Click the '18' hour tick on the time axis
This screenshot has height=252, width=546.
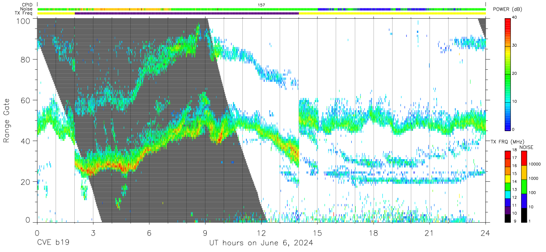(x=374, y=232)
